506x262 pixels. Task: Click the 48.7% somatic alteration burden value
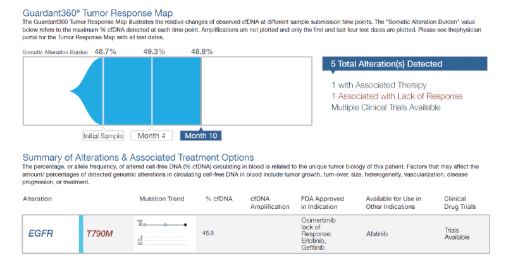pyautogui.click(x=106, y=51)
